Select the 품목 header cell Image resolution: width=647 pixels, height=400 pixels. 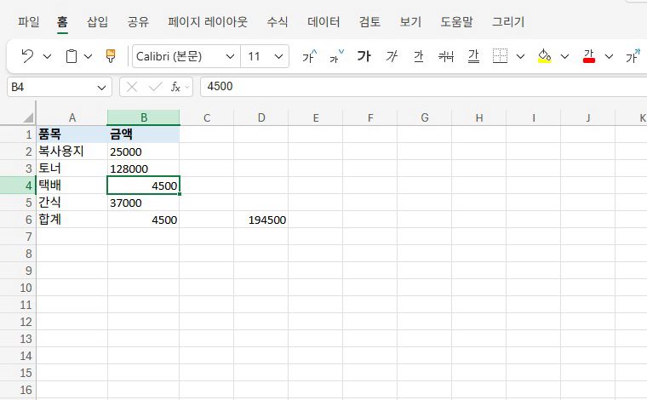[x=72, y=134]
